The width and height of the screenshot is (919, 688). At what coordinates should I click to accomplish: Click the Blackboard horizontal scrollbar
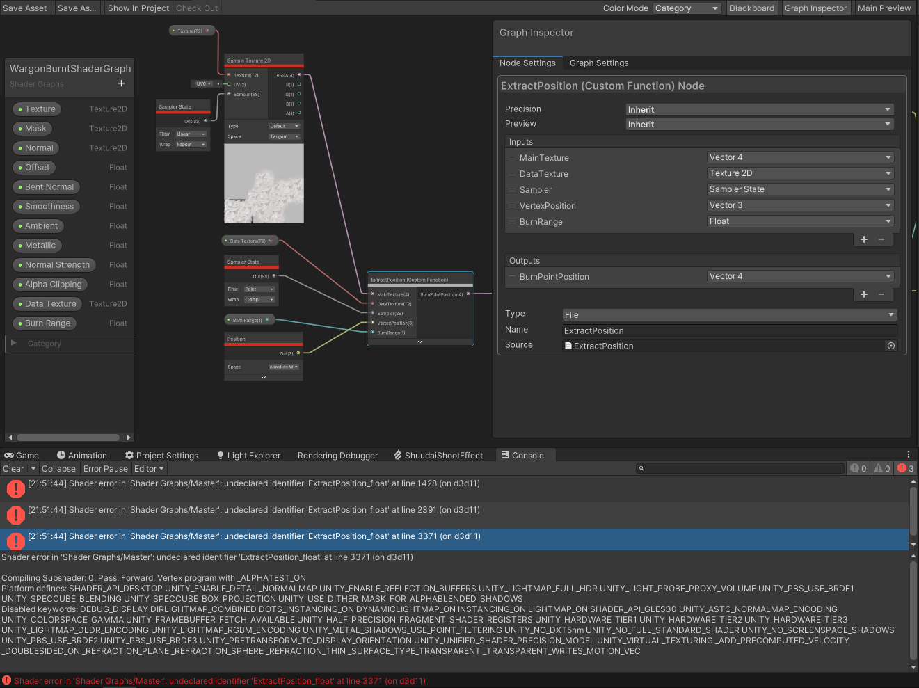pyautogui.click(x=68, y=438)
